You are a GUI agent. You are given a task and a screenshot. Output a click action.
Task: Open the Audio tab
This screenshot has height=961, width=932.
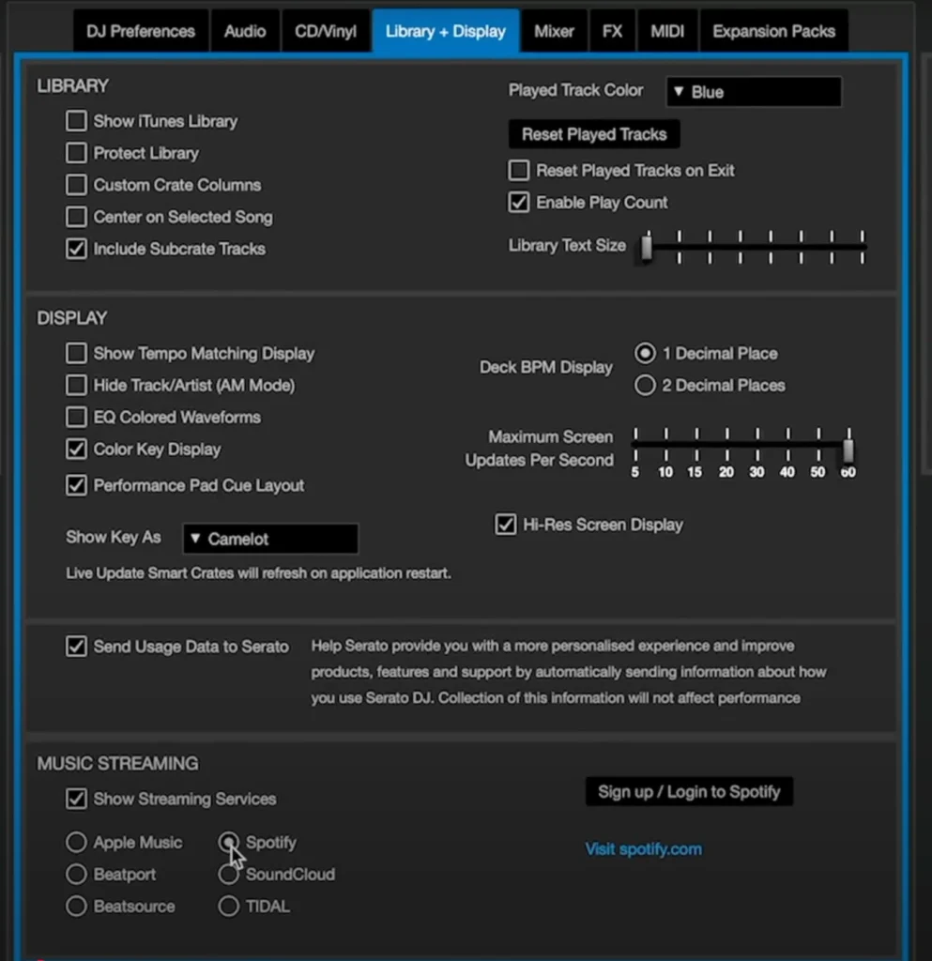tap(244, 31)
